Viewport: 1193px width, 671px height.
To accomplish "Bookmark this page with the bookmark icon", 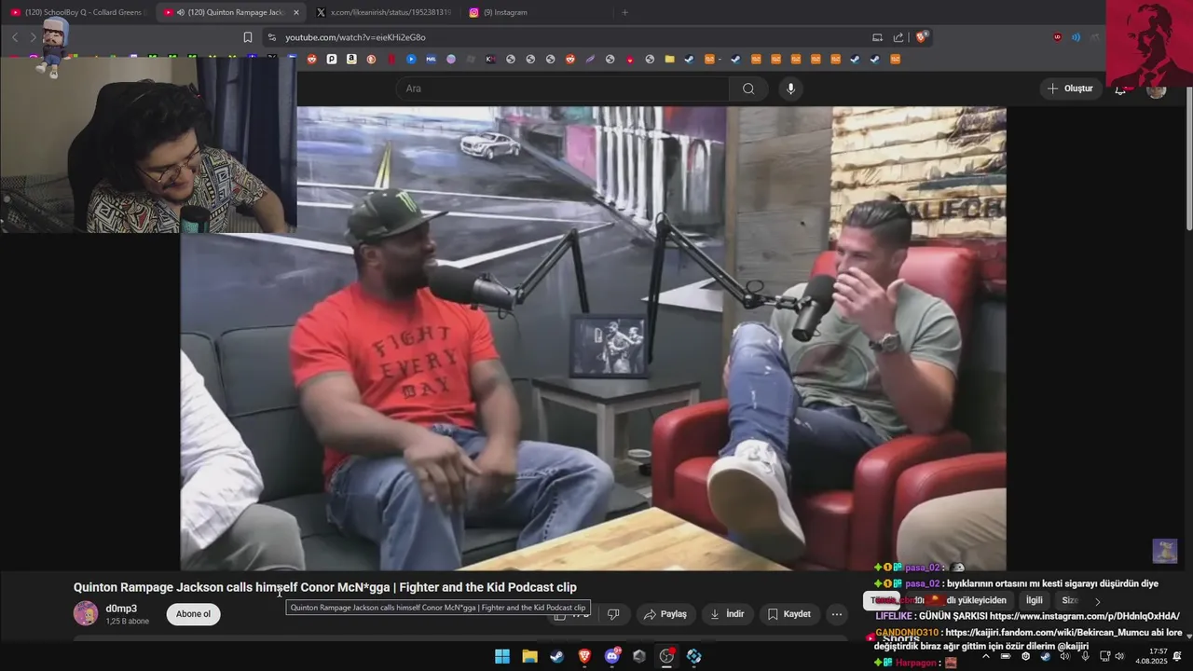I will 248,37.
